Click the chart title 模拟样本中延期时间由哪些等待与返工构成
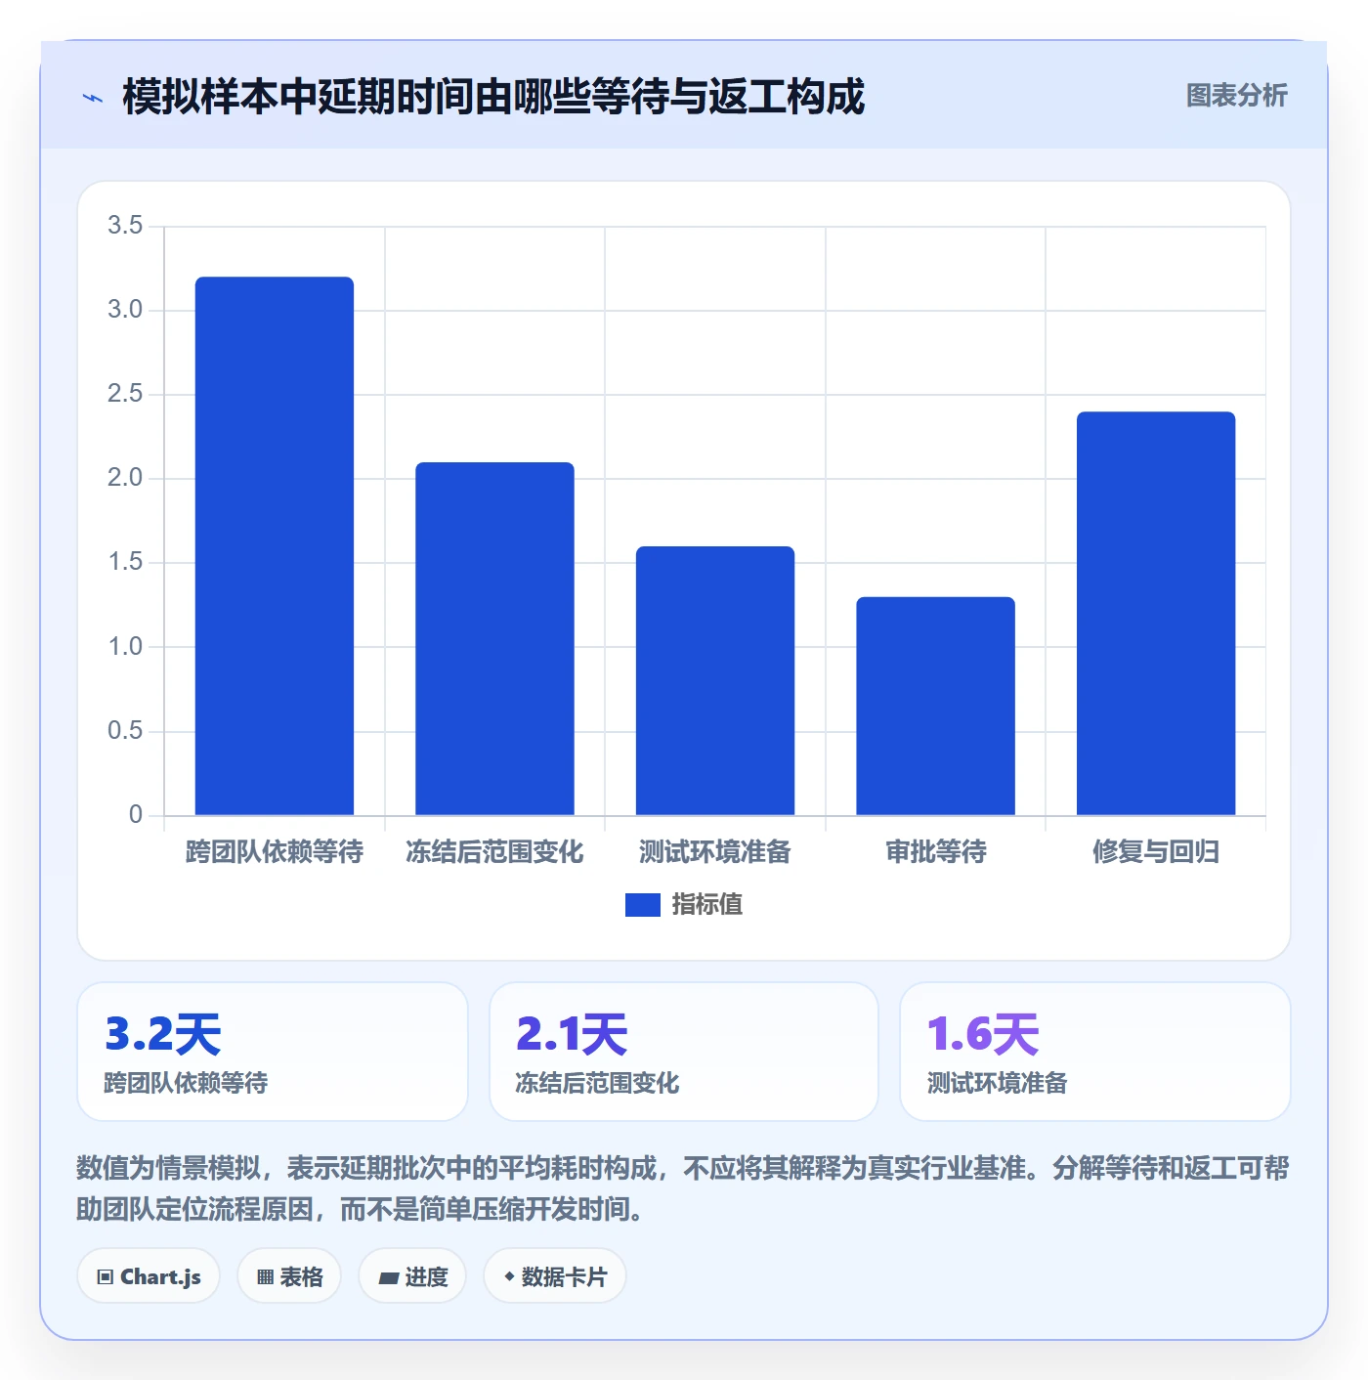The height and width of the screenshot is (1380, 1368). point(493,97)
